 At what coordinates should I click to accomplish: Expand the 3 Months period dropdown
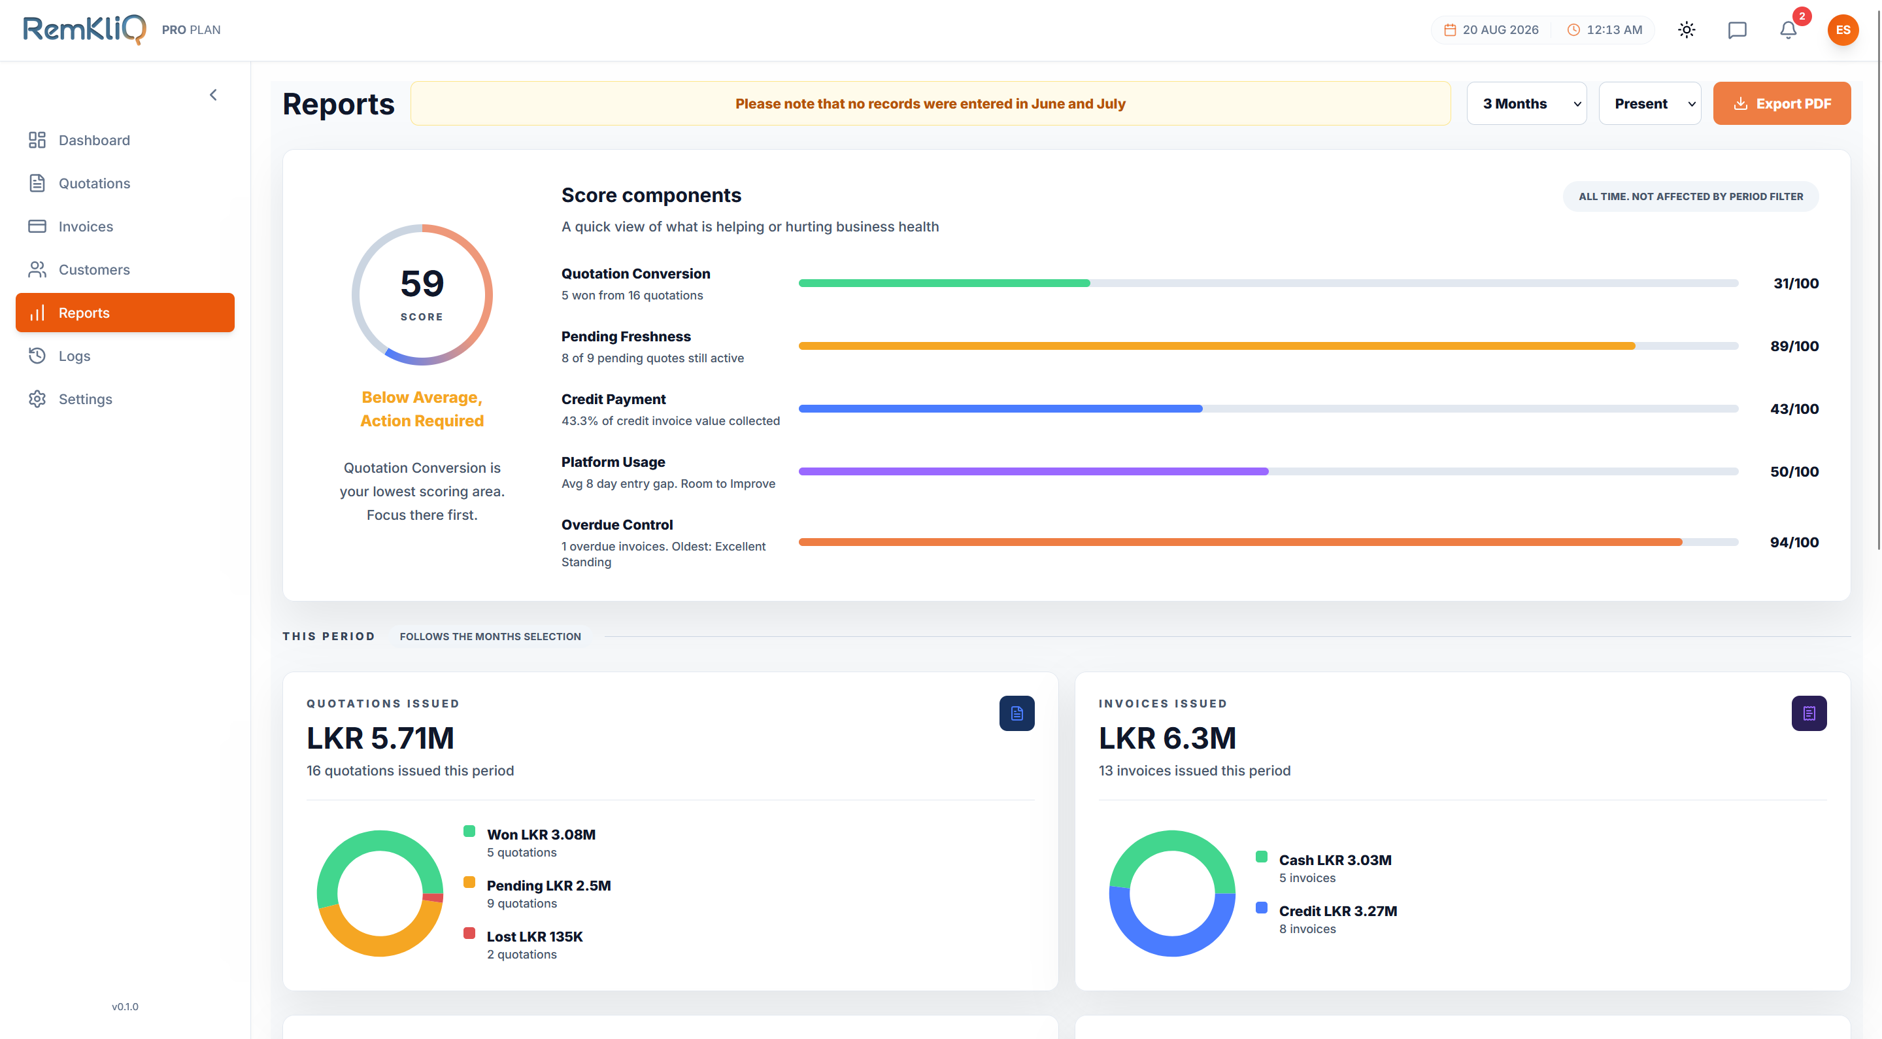pyautogui.click(x=1526, y=104)
